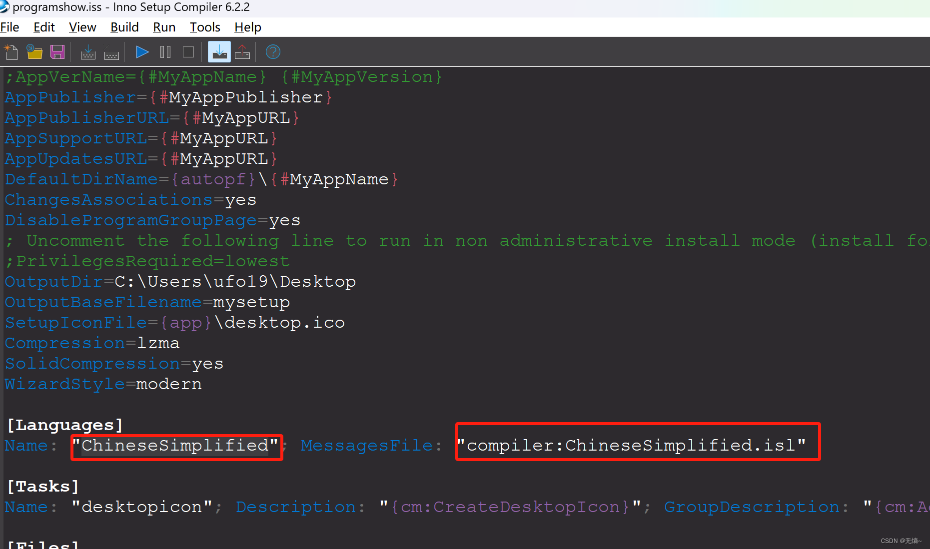Viewport: 930px width, 549px height.
Task: Toggle the Target Uninstall mode
Action: 242,51
